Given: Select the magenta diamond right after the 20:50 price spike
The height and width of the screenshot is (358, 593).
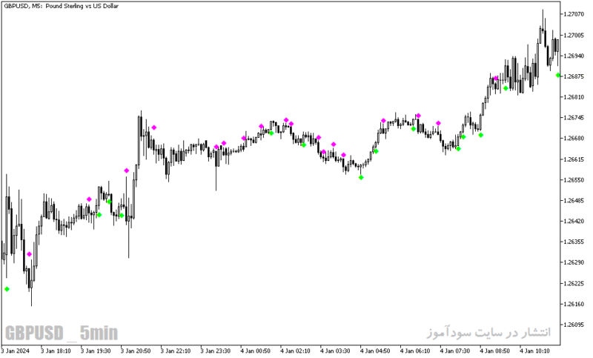Looking at the screenshot, I should tap(154, 127).
